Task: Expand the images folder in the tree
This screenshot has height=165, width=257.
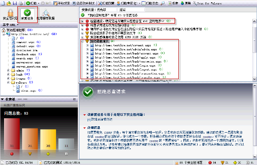Action: tap(8, 78)
